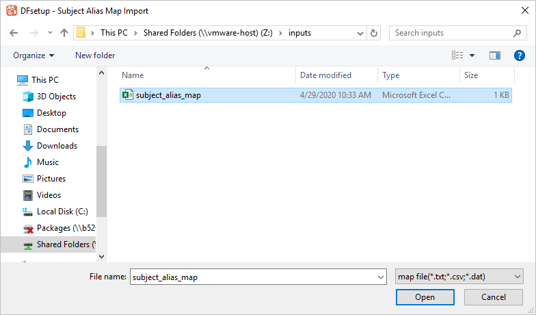Click the Refresh icon in address bar
Image resolution: width=536 pixels, height=315 pixels.
point(373,33)
